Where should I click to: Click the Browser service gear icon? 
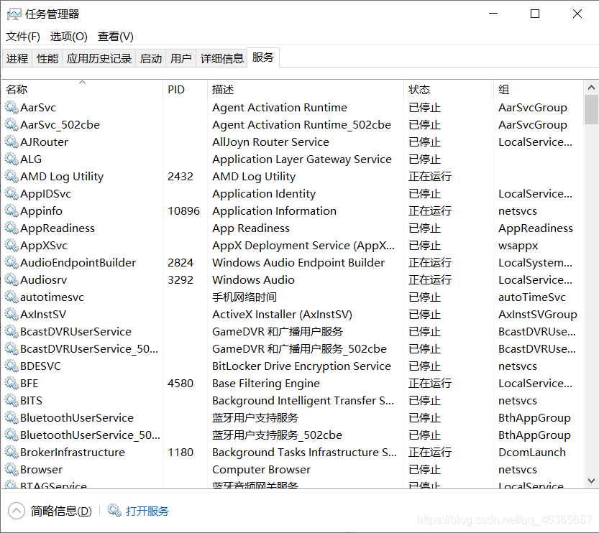12,470
